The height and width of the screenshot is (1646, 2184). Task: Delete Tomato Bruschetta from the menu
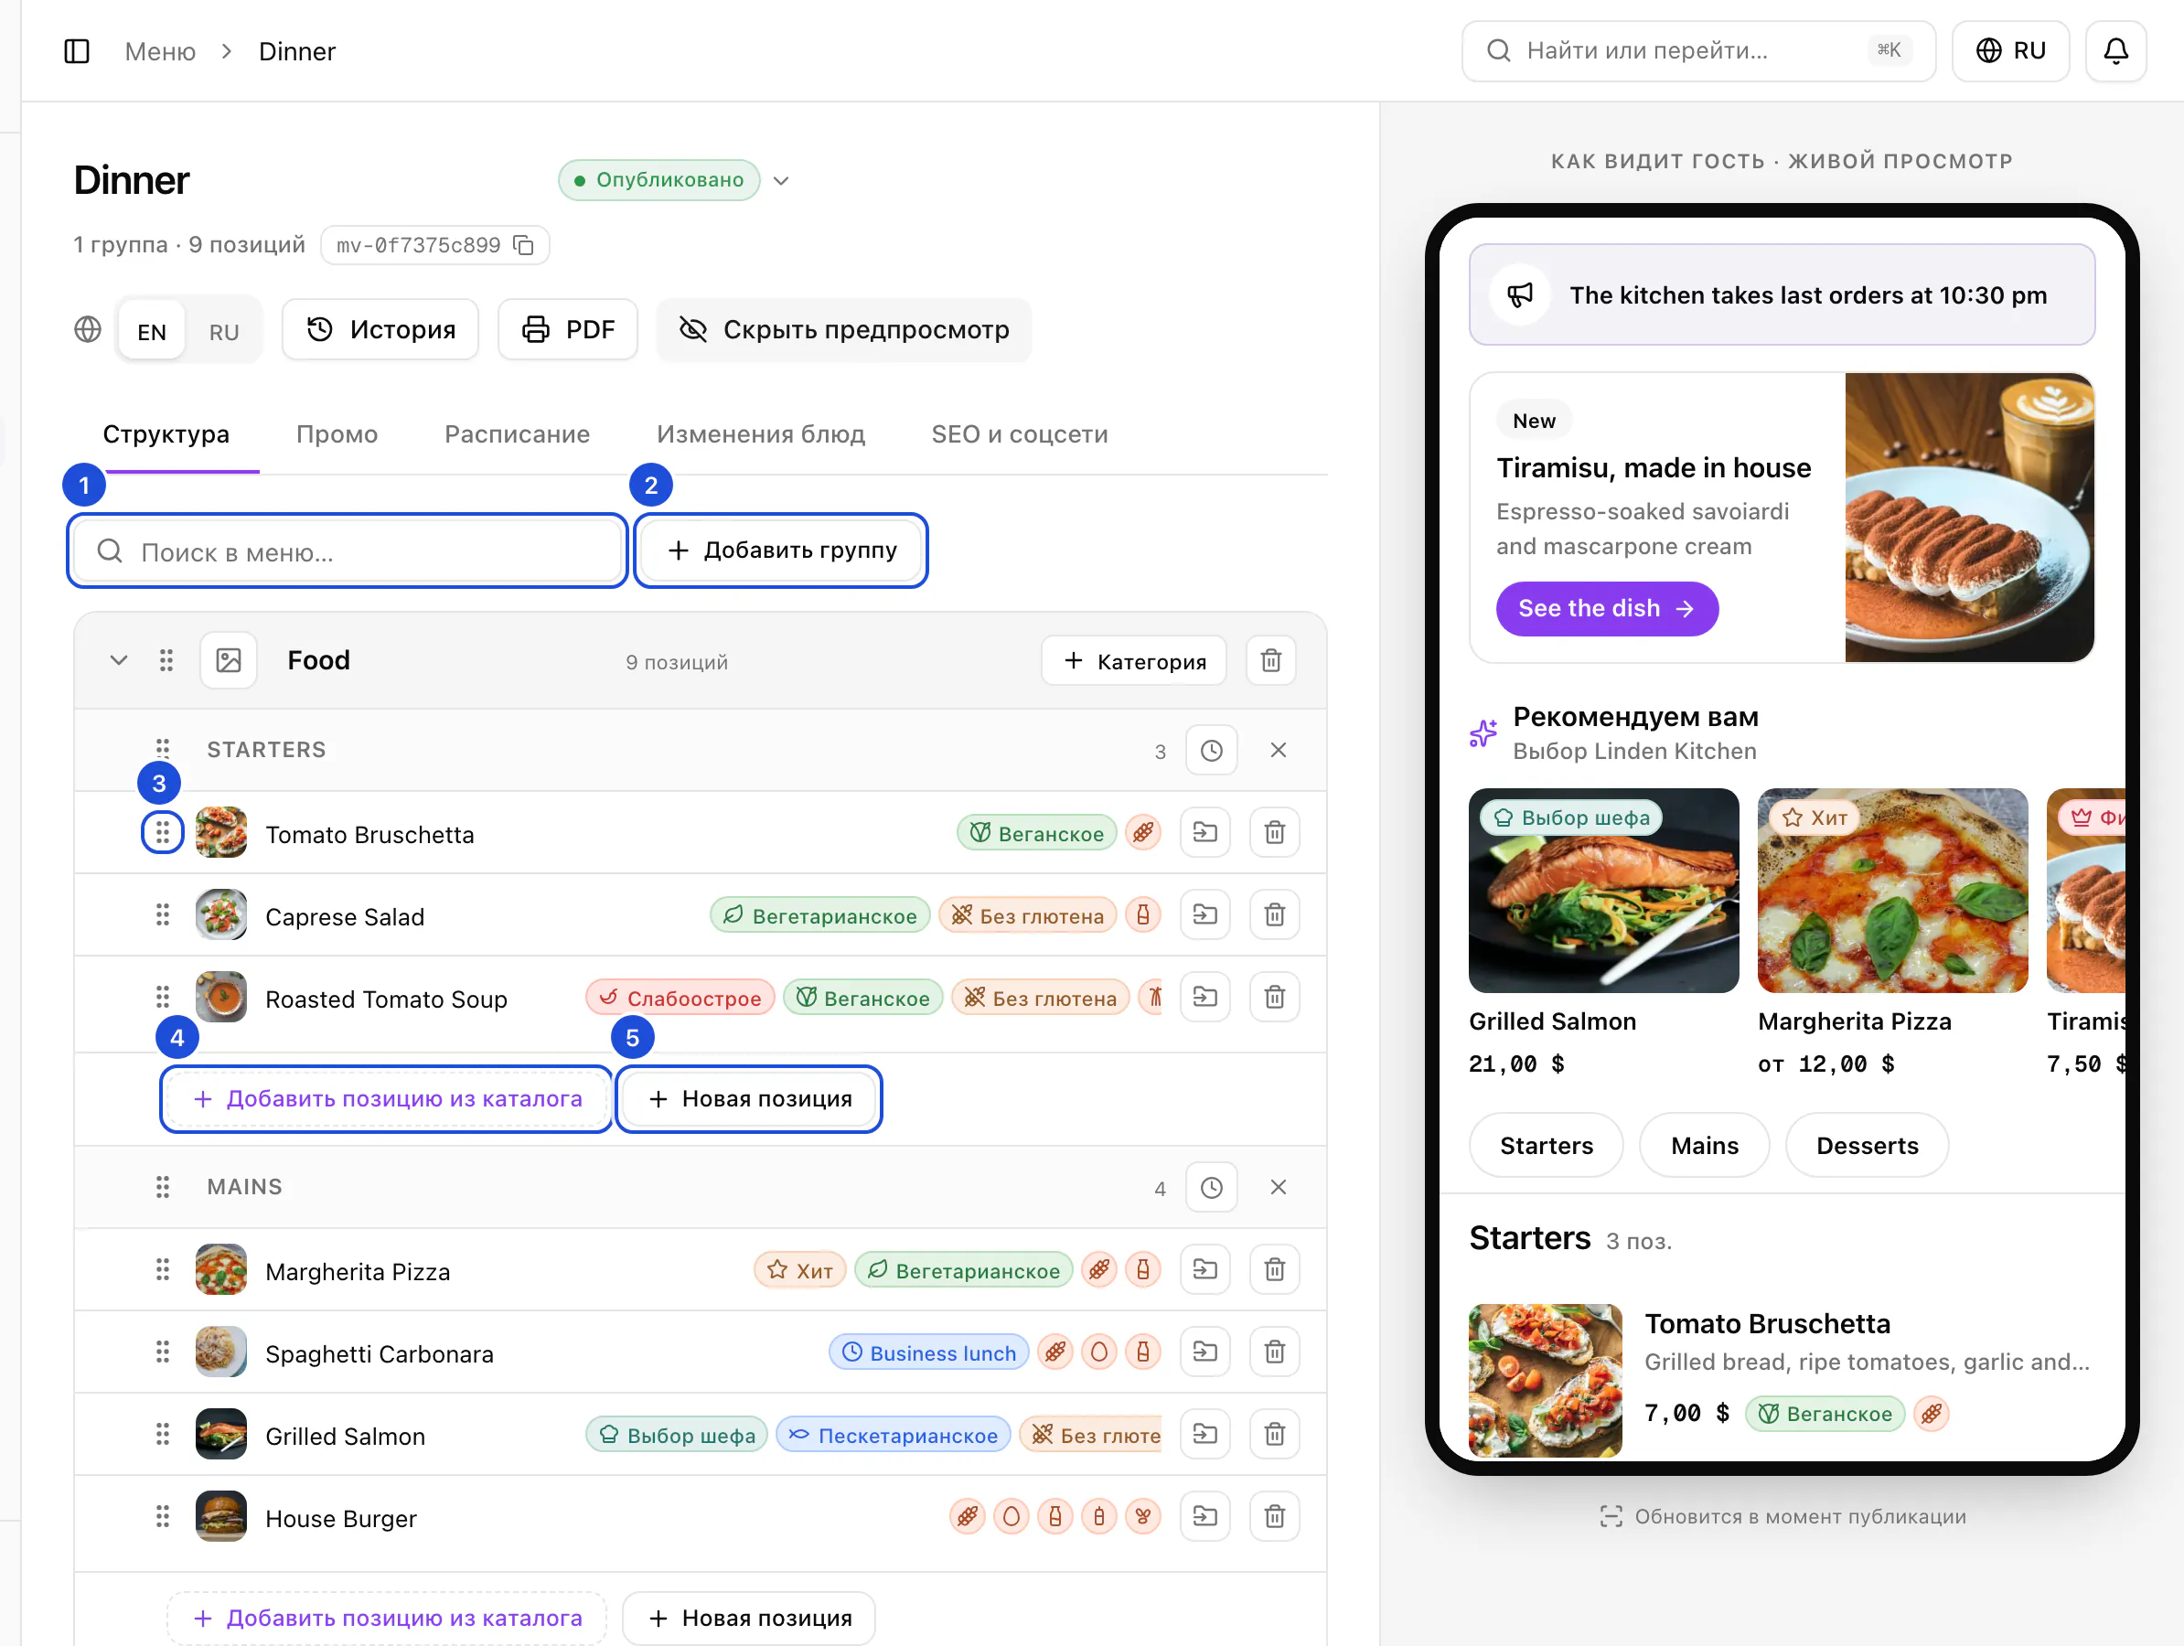[1275, 833]
